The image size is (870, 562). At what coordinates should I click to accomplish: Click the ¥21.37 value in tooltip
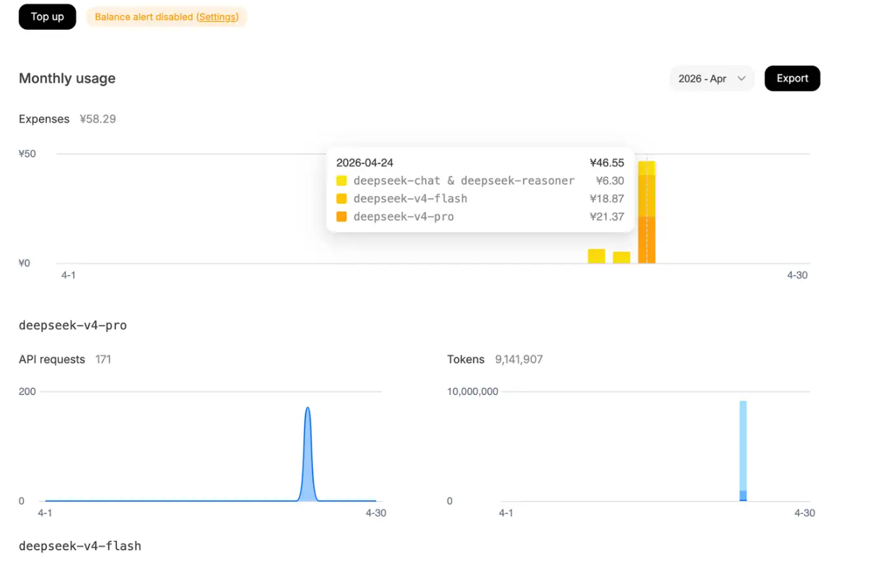point(607,217)
